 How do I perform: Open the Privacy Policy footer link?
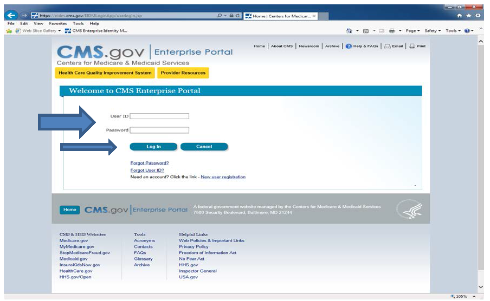[194, 246]
